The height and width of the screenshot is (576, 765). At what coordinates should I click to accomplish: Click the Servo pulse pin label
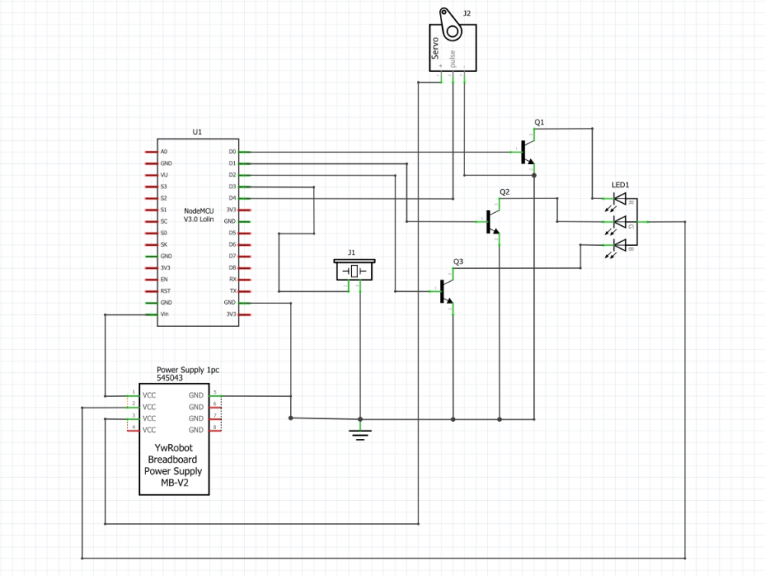453,59
